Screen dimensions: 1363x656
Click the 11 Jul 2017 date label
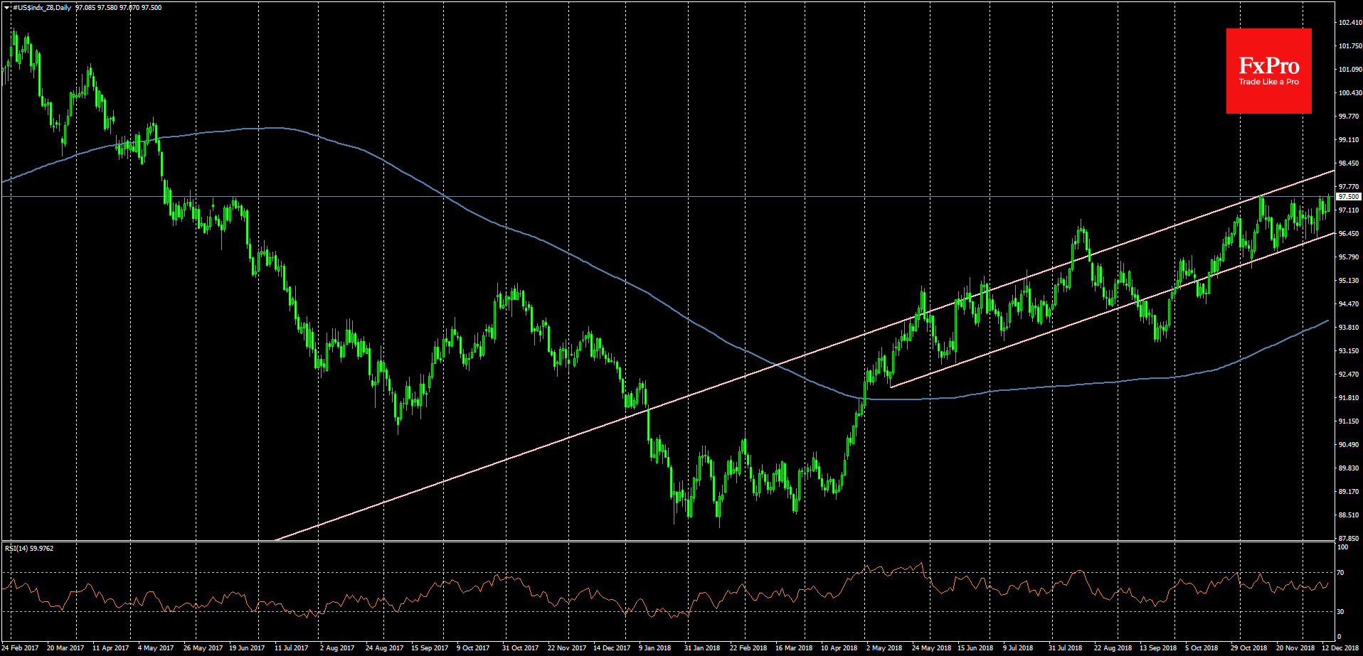click(x=291, y=647)
